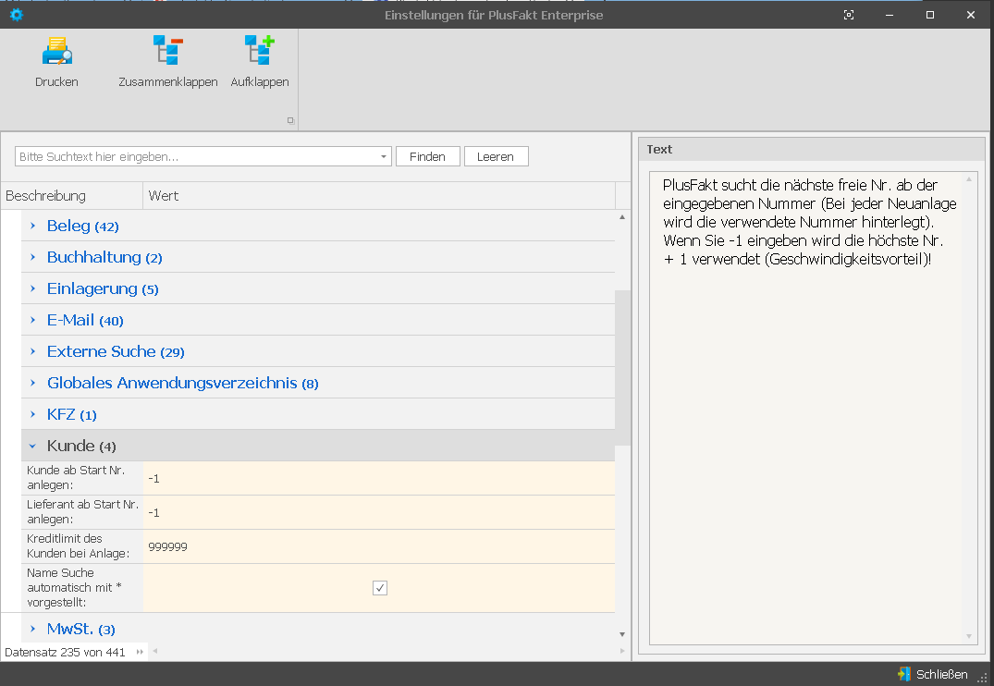Expand the Buchhaltung (2) group
Viewport: 994px width, 686px height.
tap(33, 257)
